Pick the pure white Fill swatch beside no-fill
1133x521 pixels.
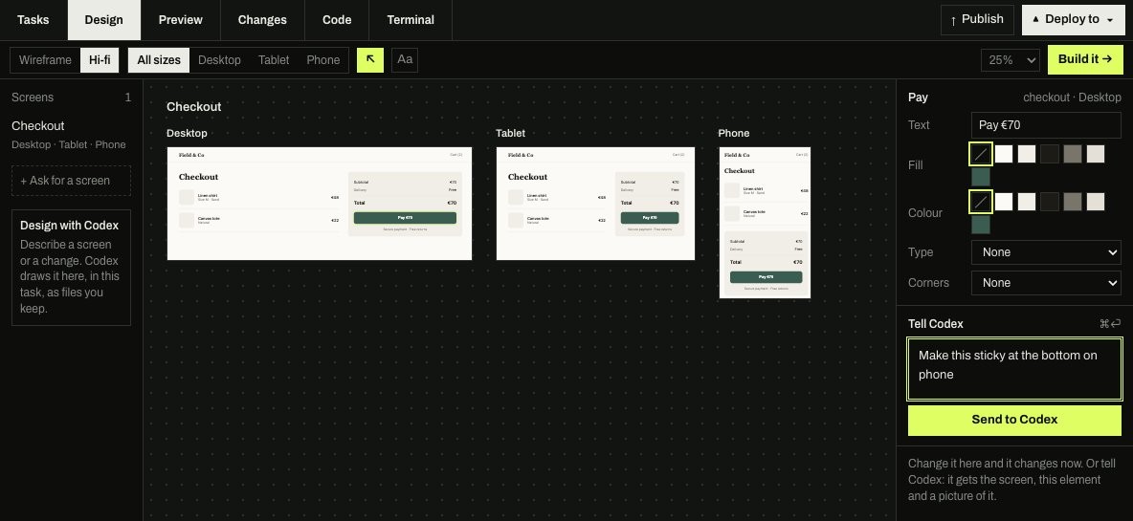click(1004, 154)
